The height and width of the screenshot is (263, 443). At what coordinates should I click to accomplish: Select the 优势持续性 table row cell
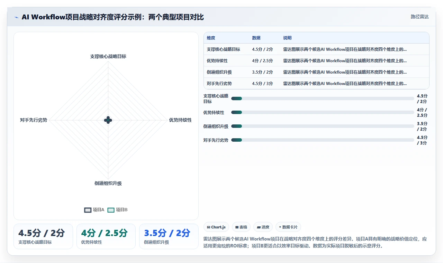click(217, 61)
